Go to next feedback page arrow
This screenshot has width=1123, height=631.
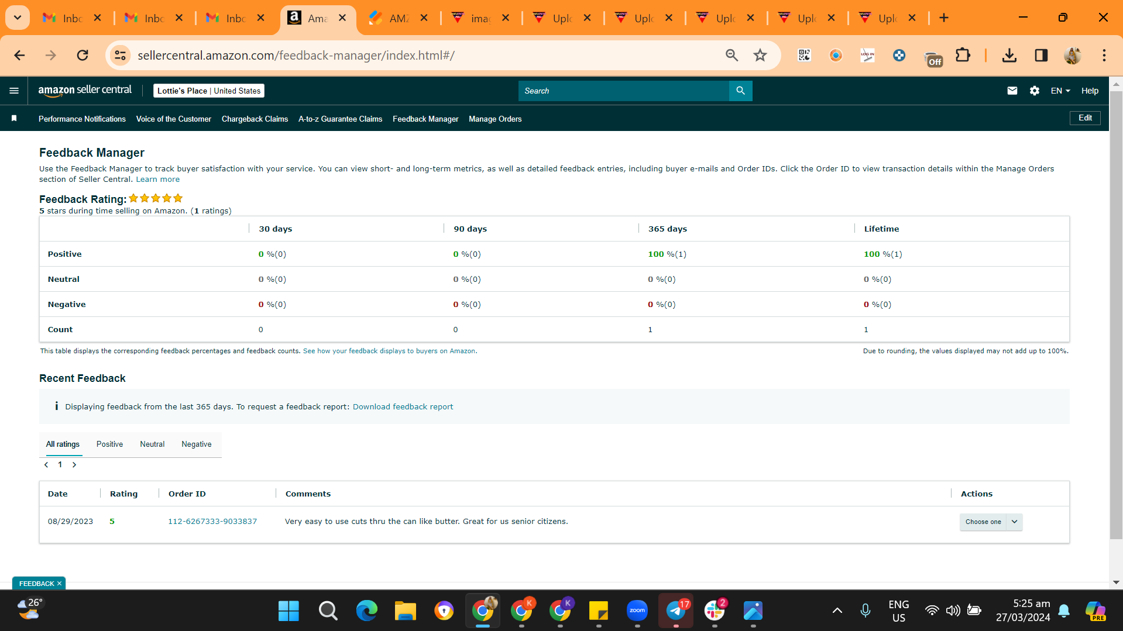click(74, 465)
